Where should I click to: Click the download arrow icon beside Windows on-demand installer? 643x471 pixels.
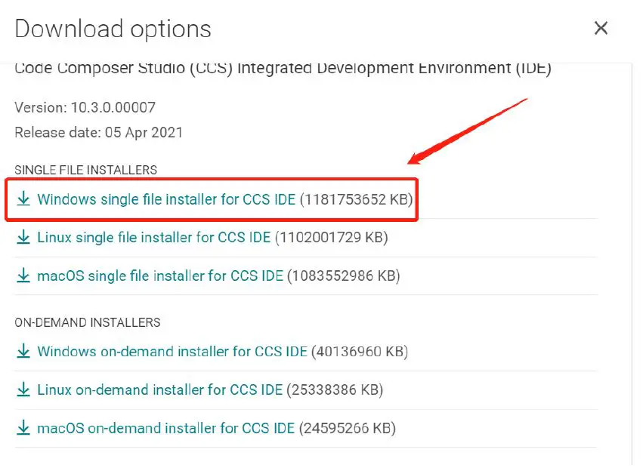click(23, 352)
